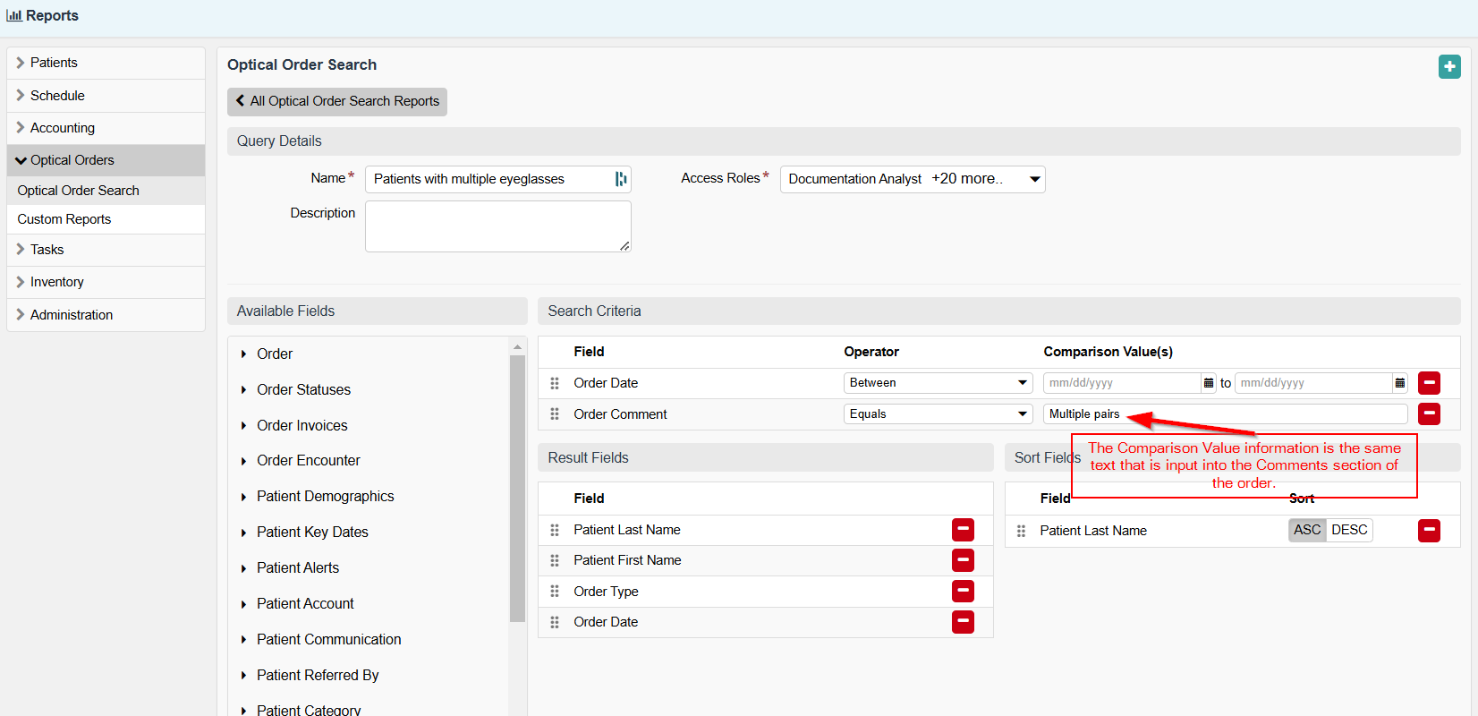Expand the Order Statuses field group
Screen dimensions: 1478x716
click(303, 390)
